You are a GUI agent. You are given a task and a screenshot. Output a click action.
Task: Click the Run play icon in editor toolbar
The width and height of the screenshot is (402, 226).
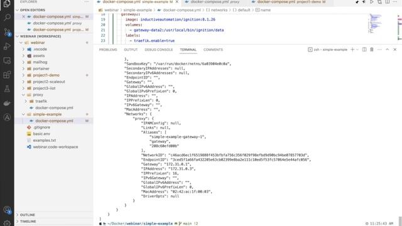click(x=371, y=2)
